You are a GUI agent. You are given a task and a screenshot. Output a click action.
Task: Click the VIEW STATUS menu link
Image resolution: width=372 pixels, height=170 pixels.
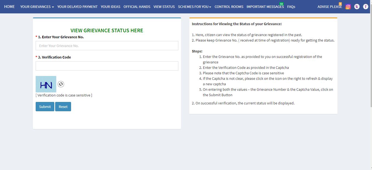point(164,7)
